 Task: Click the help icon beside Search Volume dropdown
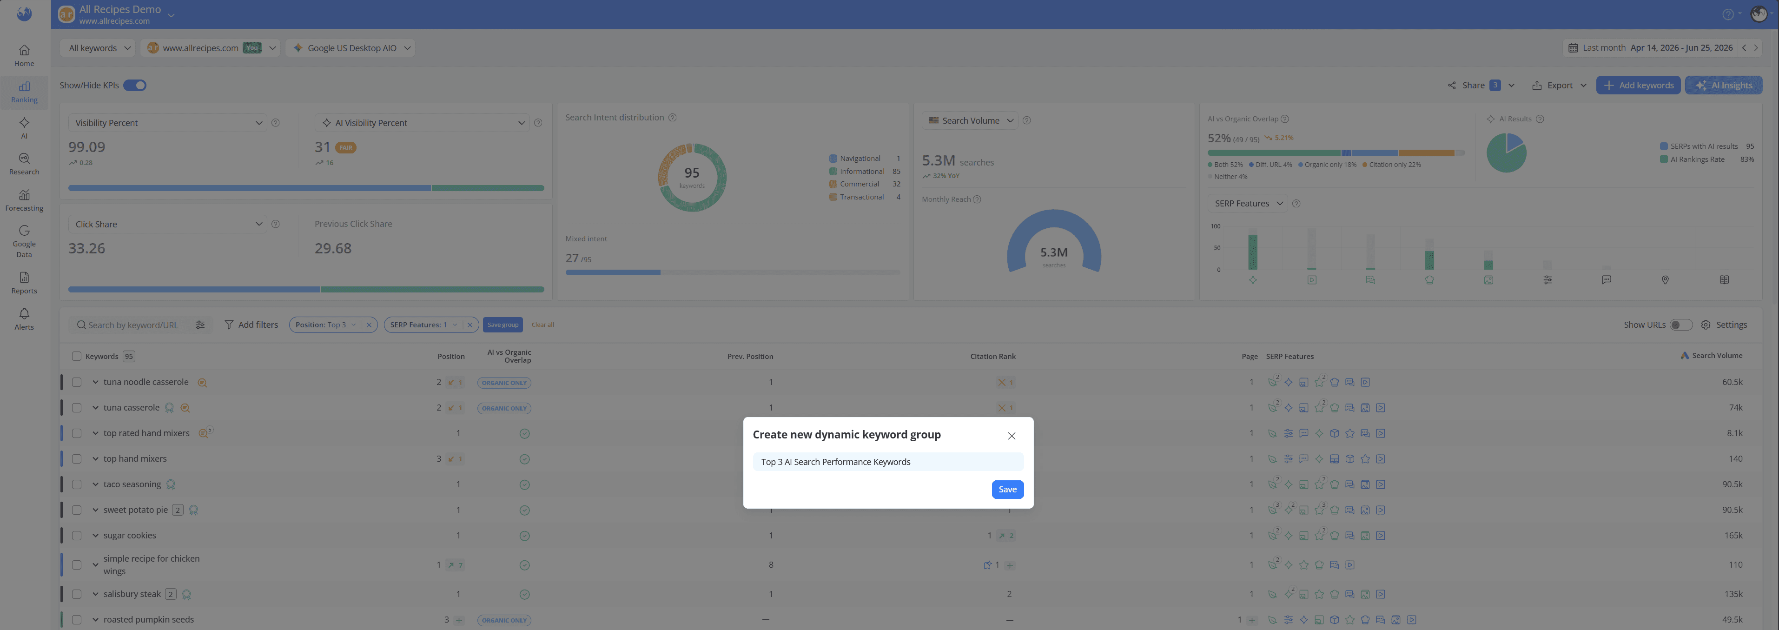[1027, 120]
